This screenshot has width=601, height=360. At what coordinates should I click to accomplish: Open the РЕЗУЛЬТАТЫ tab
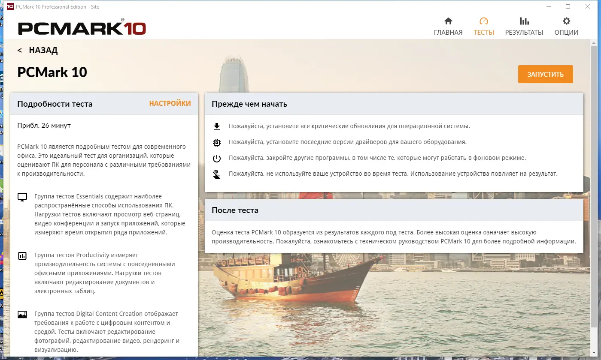pyautogui.click(x=524, y=27)
